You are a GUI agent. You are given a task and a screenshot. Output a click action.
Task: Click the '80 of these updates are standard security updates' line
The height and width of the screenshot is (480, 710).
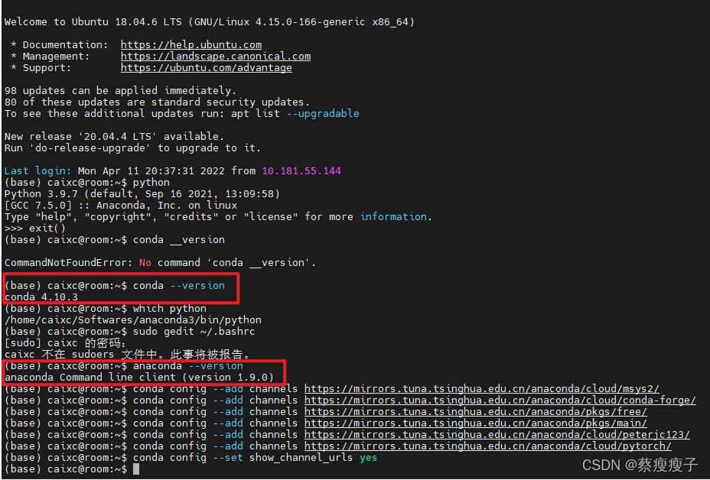157,102
